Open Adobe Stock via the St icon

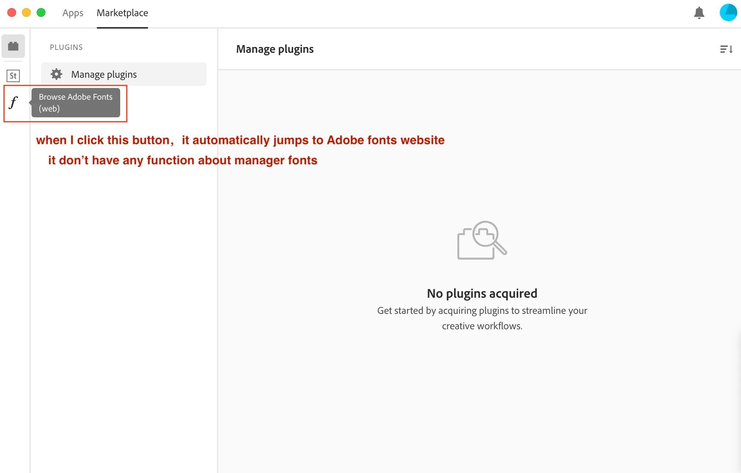click(13, 76)
